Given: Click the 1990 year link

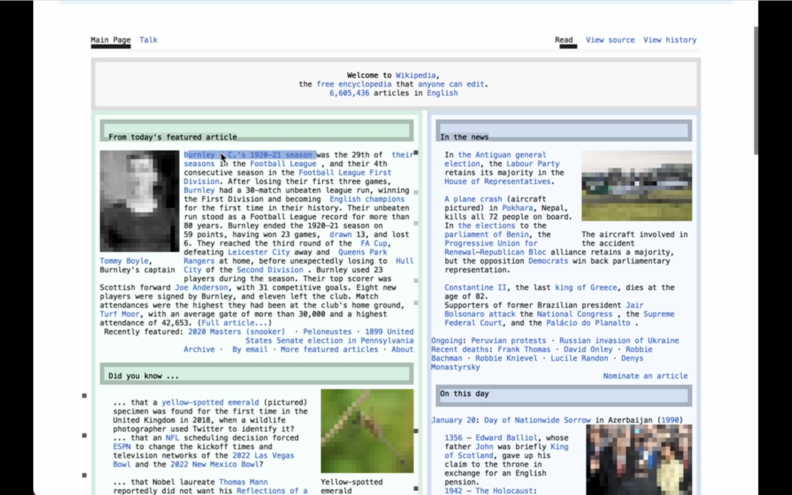Looking at the screenshot, I should (670, 420).
